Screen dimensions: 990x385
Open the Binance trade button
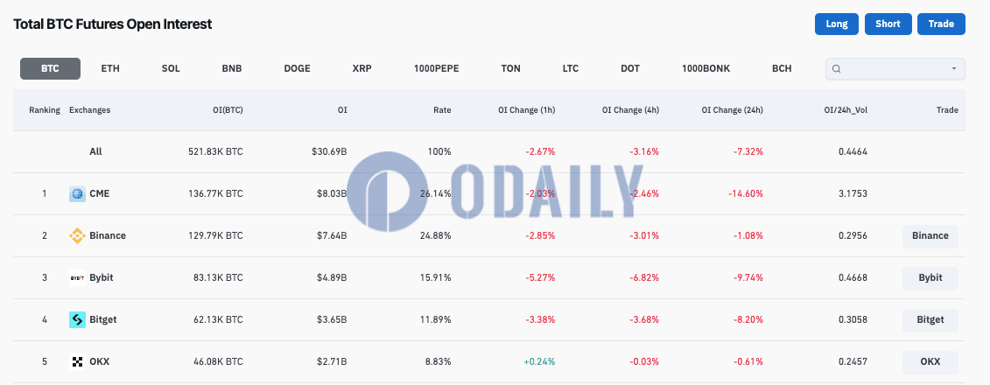click(x=930, y=236)
